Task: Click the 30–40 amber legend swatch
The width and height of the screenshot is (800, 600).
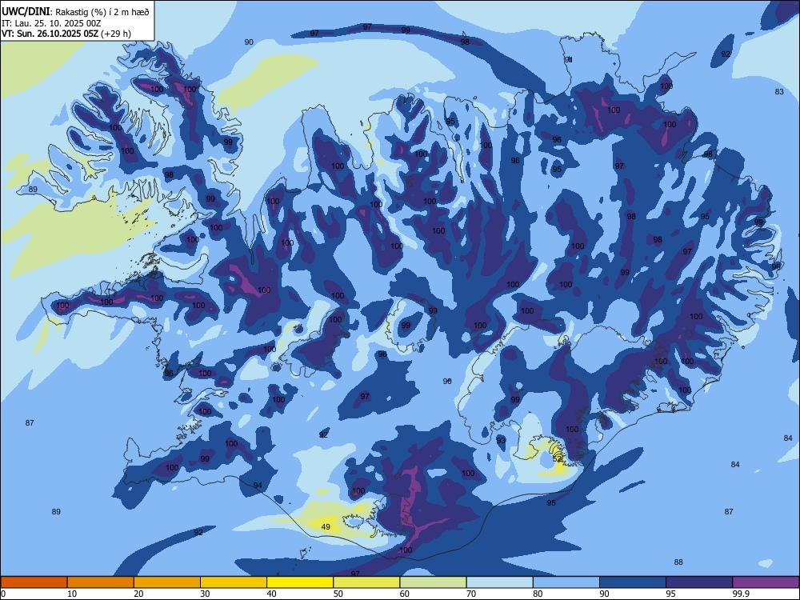Action: [x=234, y=582]
